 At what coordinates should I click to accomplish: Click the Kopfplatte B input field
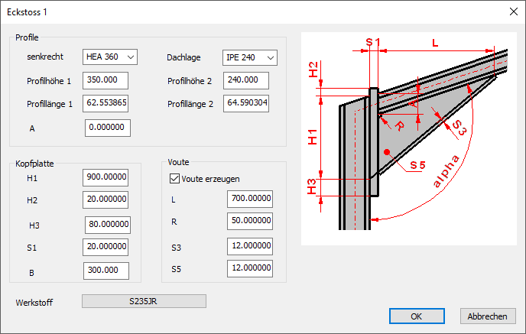point(106,271)
